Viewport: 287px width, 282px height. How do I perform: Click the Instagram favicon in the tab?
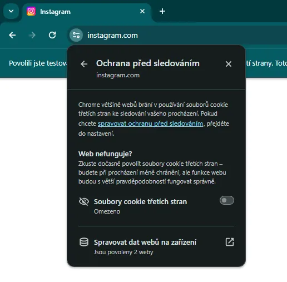[x=31, y=11]
